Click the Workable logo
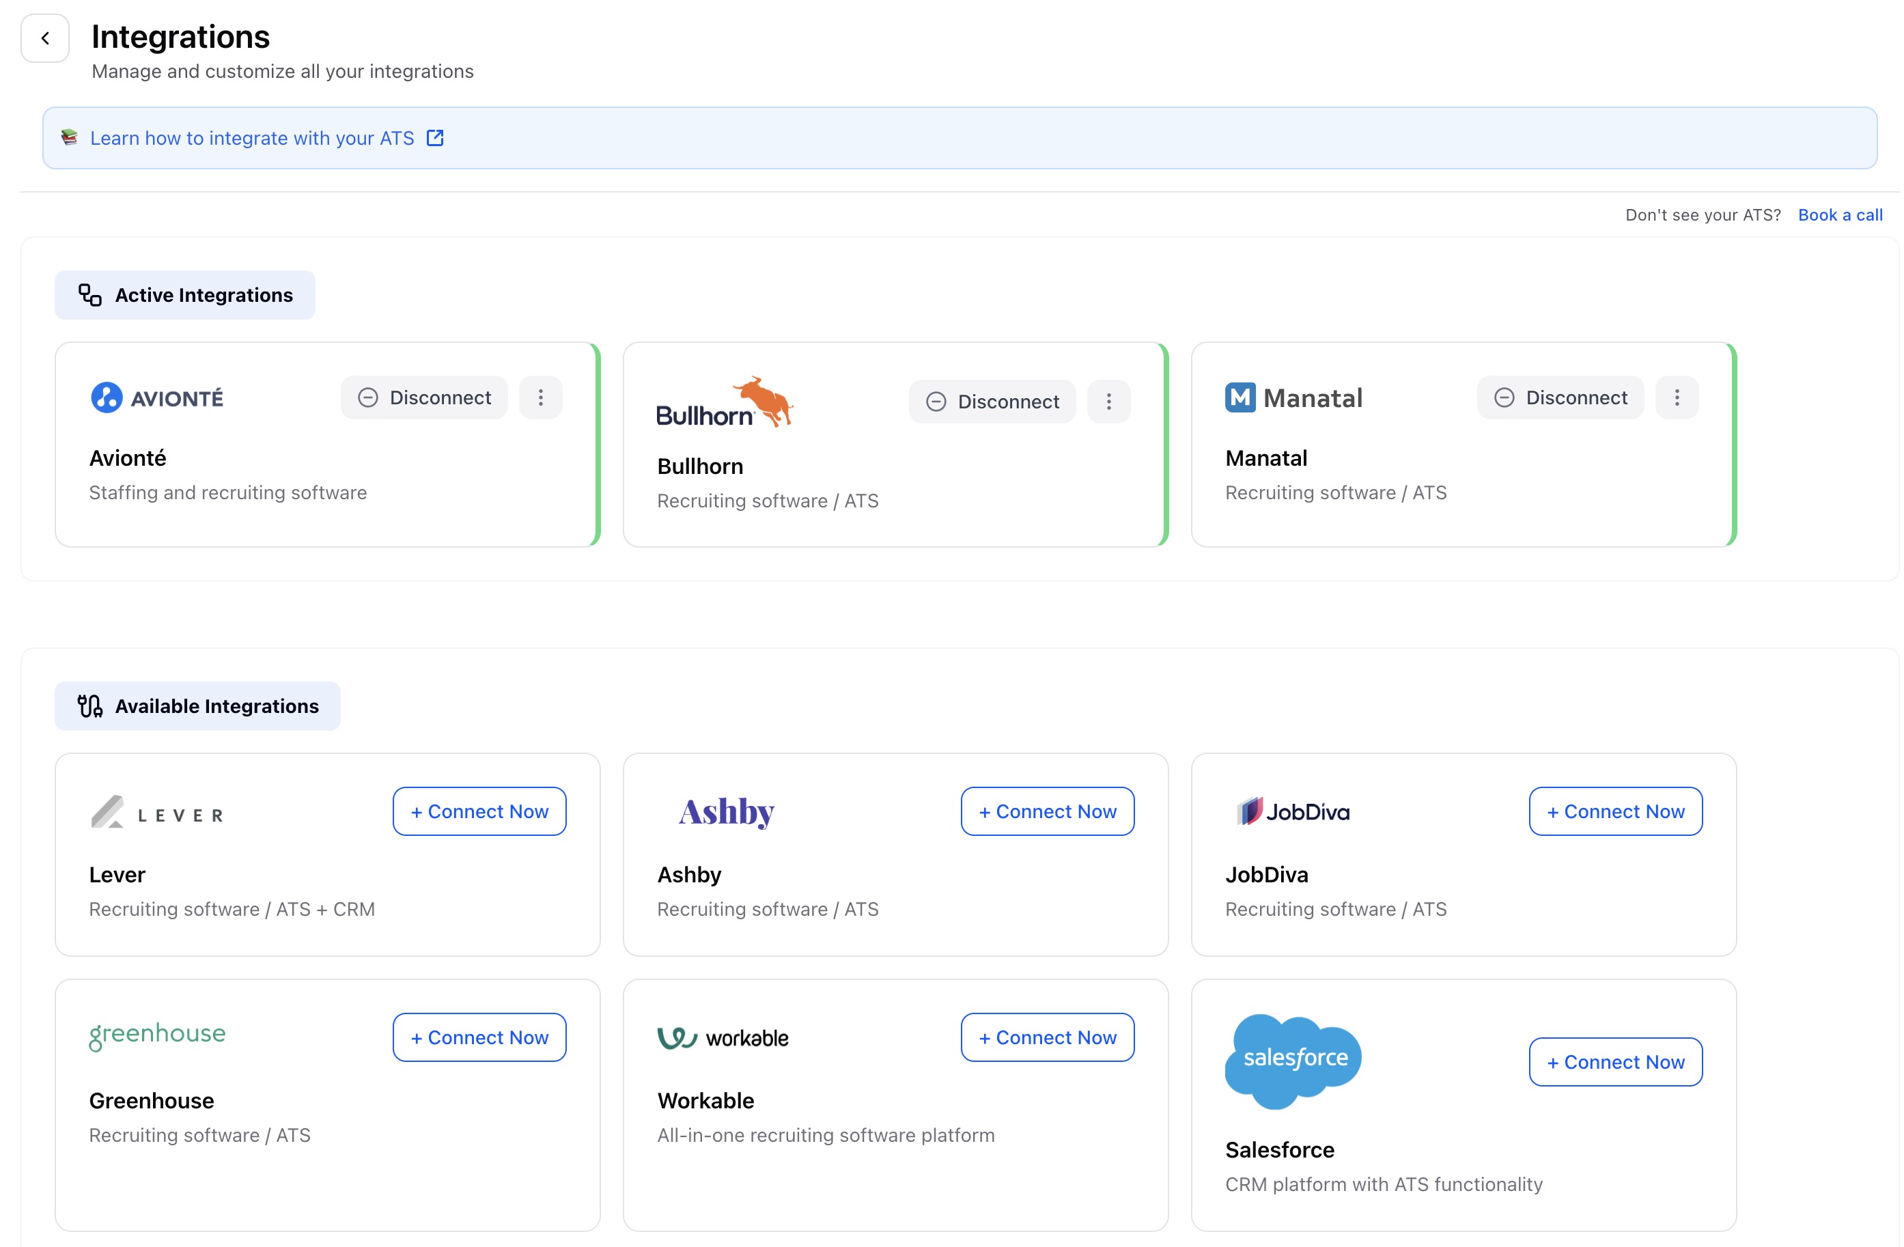This screenshot has height=1247, width=1904. [723, 1037]
